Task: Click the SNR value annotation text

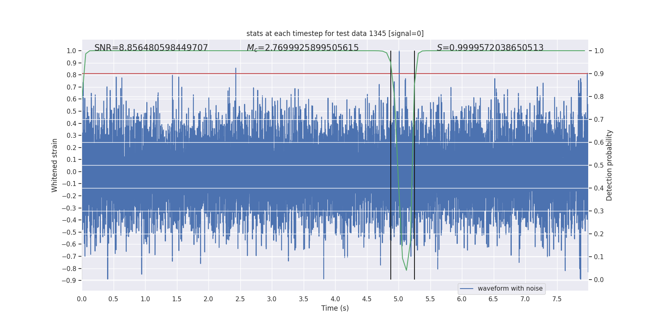Action: (x=151, y=48)
